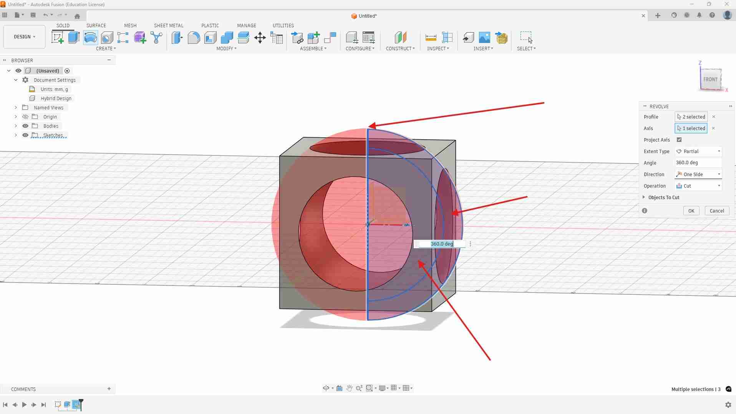Image resolution: width=736 pixels, height=414 pixels.
Task: Hide the Sketches folder
Action: pyautogui.click(x=25, y=135)
